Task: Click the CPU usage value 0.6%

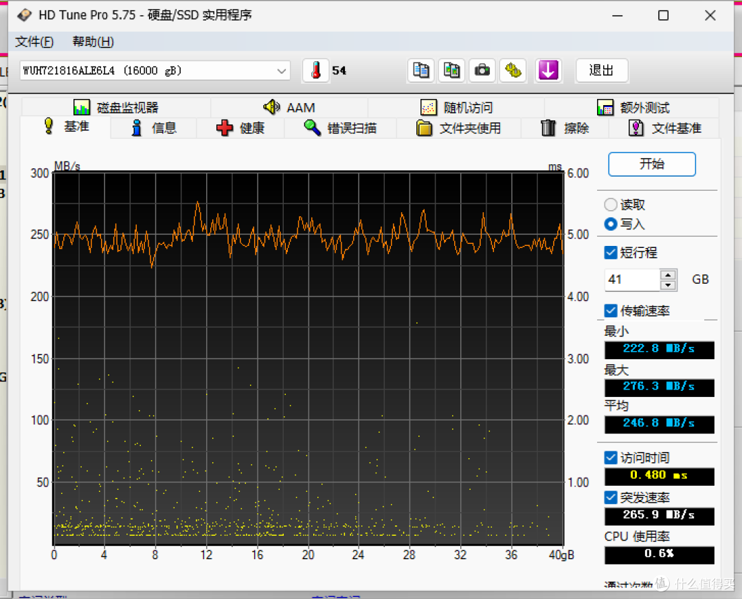Action: pyautogui.click(x=659, y=554)
